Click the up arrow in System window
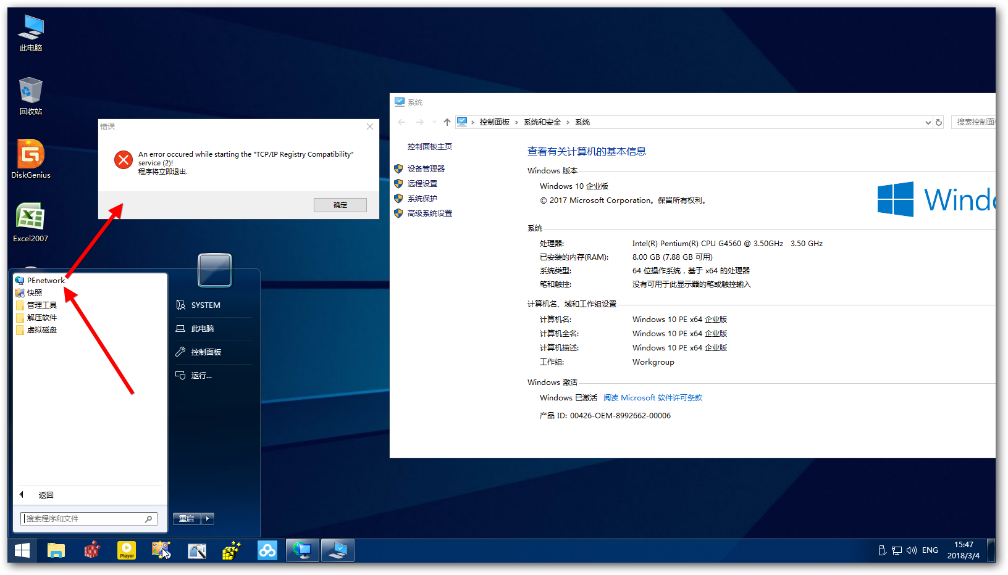This screenshot has height=575, width=1008. (447, 122)
